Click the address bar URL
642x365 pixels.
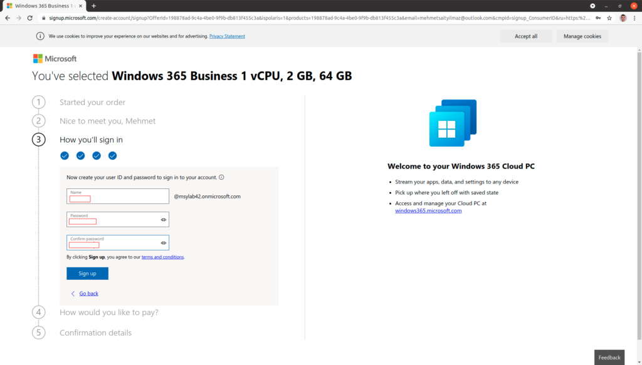tap(319, 18)
